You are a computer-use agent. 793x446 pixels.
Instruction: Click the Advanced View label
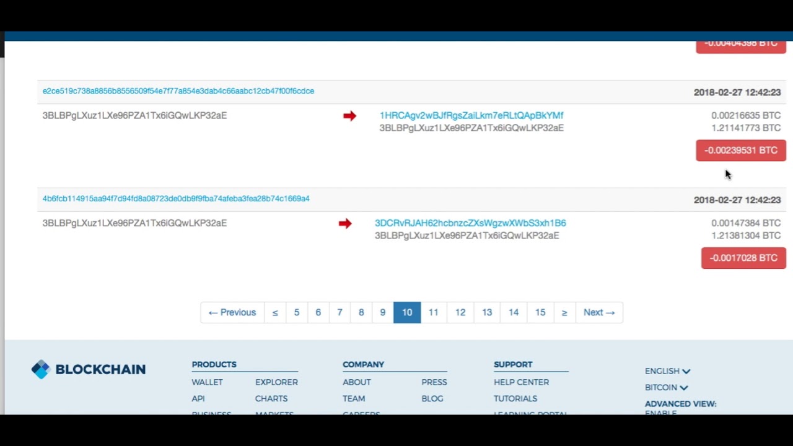point(680,404)
